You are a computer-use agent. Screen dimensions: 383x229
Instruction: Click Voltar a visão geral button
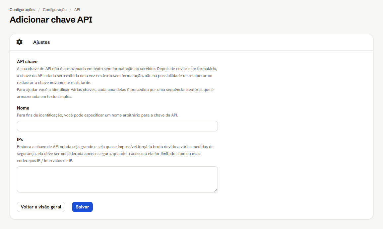41,207
